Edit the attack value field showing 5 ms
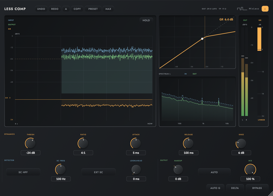This screenshot has width=273, height=196. [x=136, y=153]
